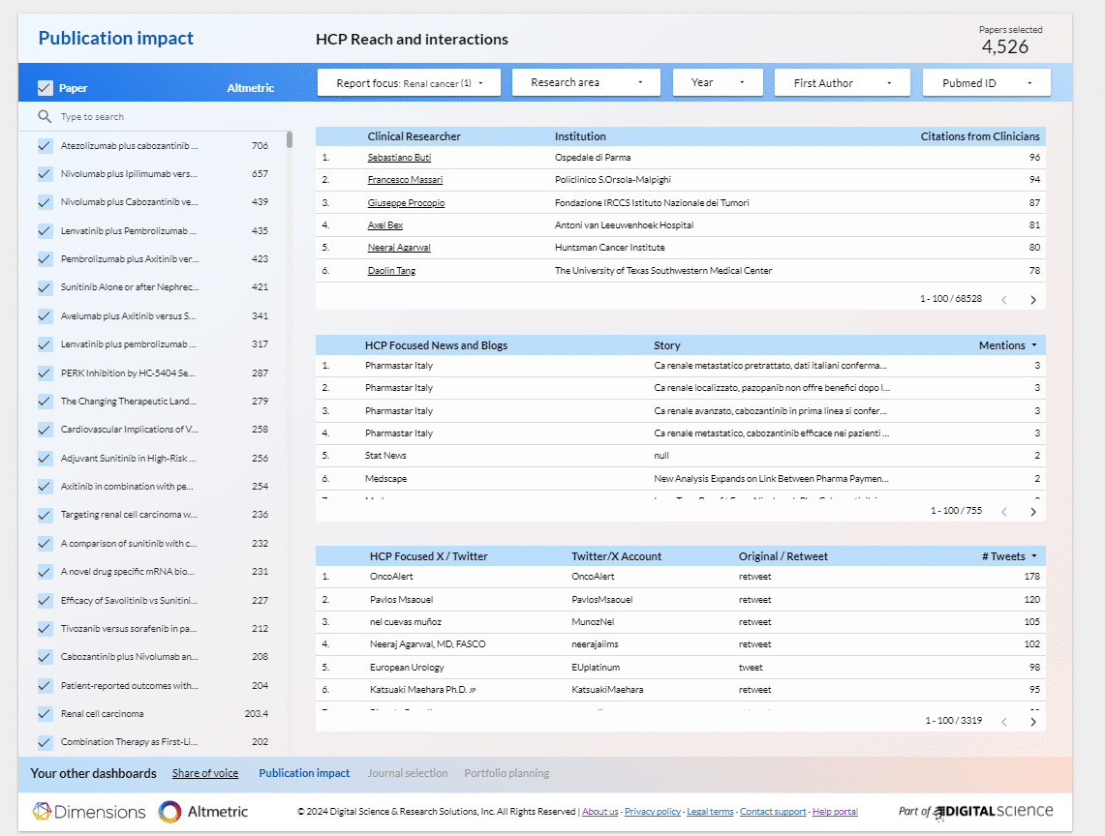Switch to Share of voice dashboard
Screen dimensions: 1105x836
pyautogui.click(x=205, y=773)
